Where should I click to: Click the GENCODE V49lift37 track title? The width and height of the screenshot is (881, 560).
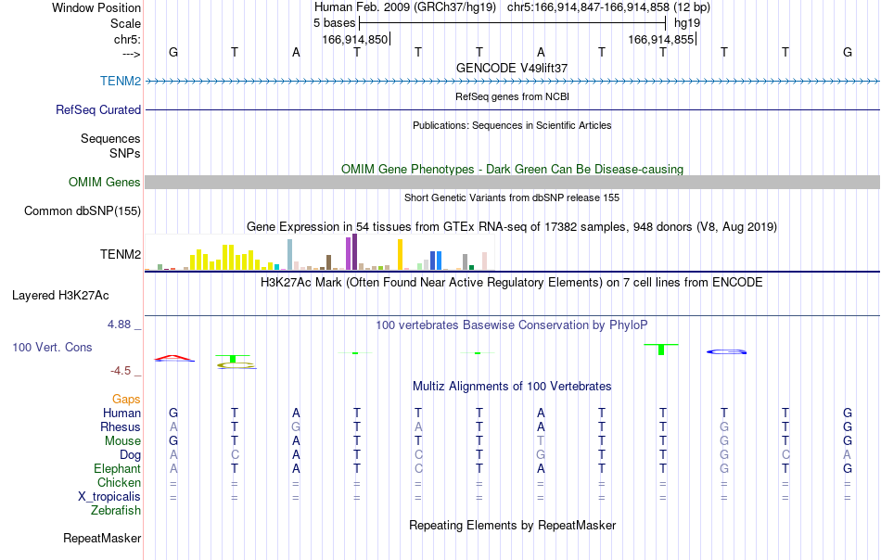point(512,68)
